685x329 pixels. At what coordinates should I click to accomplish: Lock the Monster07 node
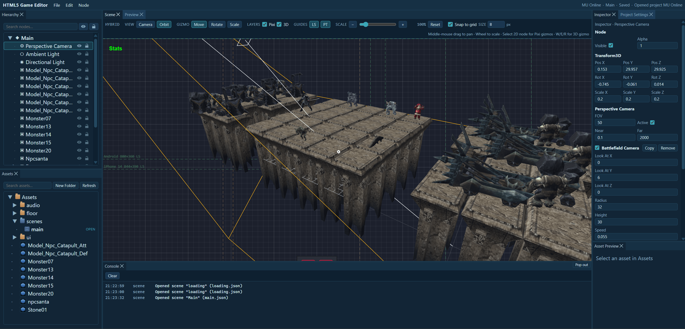87,118
